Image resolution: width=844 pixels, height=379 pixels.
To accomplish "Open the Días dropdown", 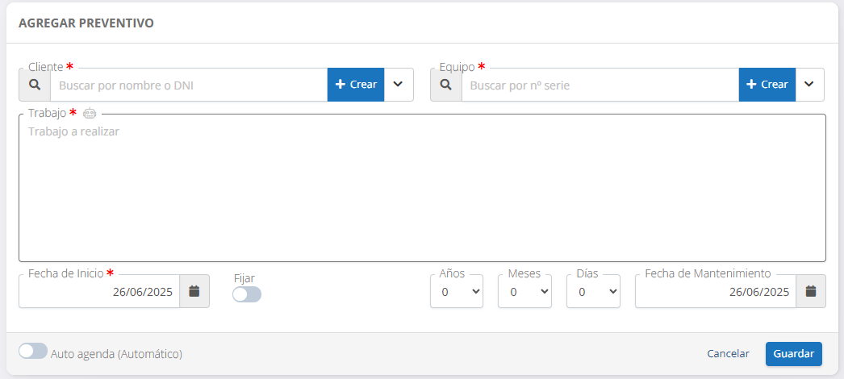I will [x=594, y=292].
